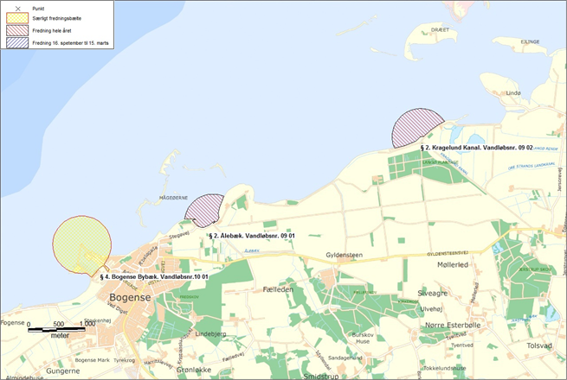Click the Punkt X symbol in legend
Screen dimensions: 567x380
tap(18, 7)
